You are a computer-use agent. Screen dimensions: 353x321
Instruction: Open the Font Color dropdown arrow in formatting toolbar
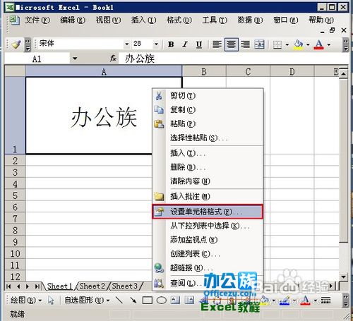click(329, 44)
